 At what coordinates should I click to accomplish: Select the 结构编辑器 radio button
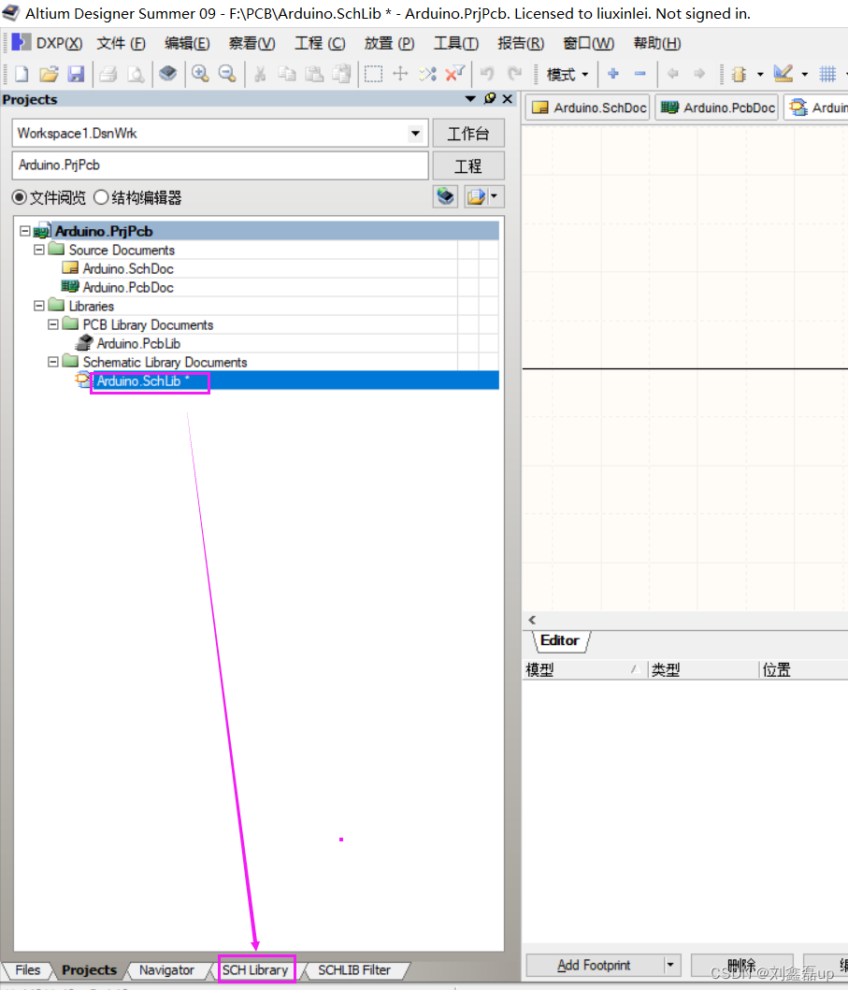101,197
